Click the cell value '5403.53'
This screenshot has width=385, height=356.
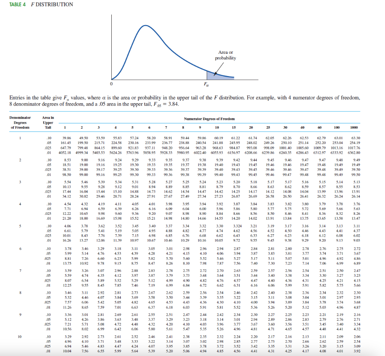coord(99,153)
